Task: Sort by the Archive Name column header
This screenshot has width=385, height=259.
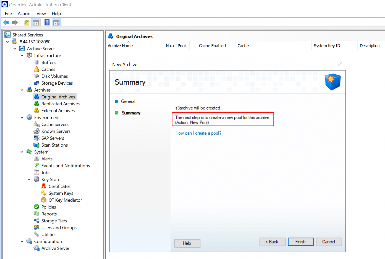Action: click(x=120, y=46)
